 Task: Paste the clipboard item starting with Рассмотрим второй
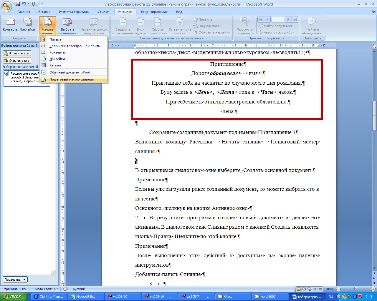[27, 78]
